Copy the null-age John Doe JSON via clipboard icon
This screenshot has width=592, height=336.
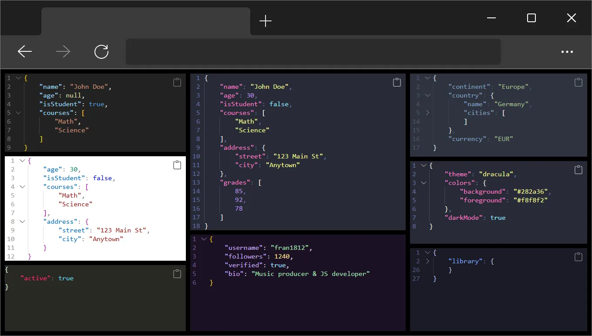coord(177,83)
